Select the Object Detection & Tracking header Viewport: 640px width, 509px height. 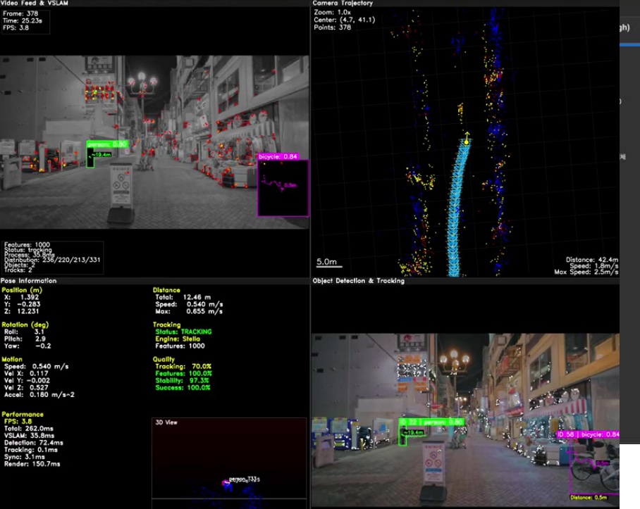point(359,281)
